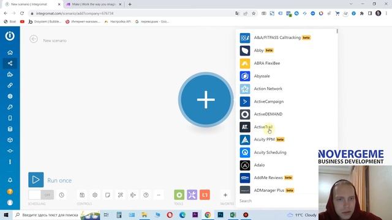Click the app list scrollbar
This screenshot has width=392, height=220.
click(x=337, y=31)
